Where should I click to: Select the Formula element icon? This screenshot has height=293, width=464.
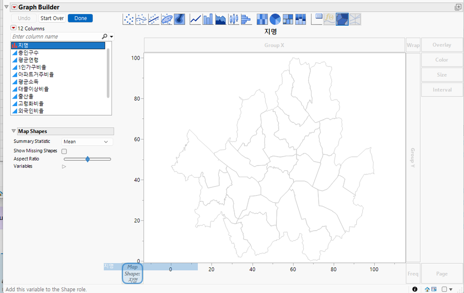point(329,19)
